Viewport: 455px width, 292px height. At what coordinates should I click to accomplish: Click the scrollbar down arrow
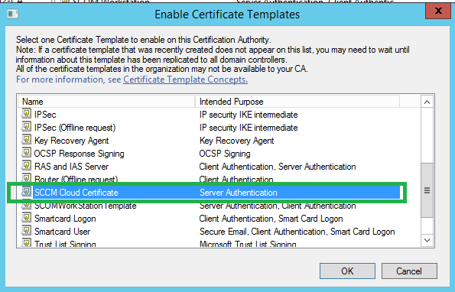click(x=427, y=240)
